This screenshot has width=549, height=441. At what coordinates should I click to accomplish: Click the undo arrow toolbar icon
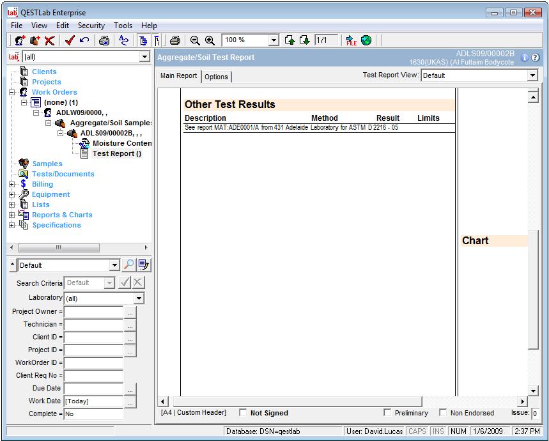[84, 40]
